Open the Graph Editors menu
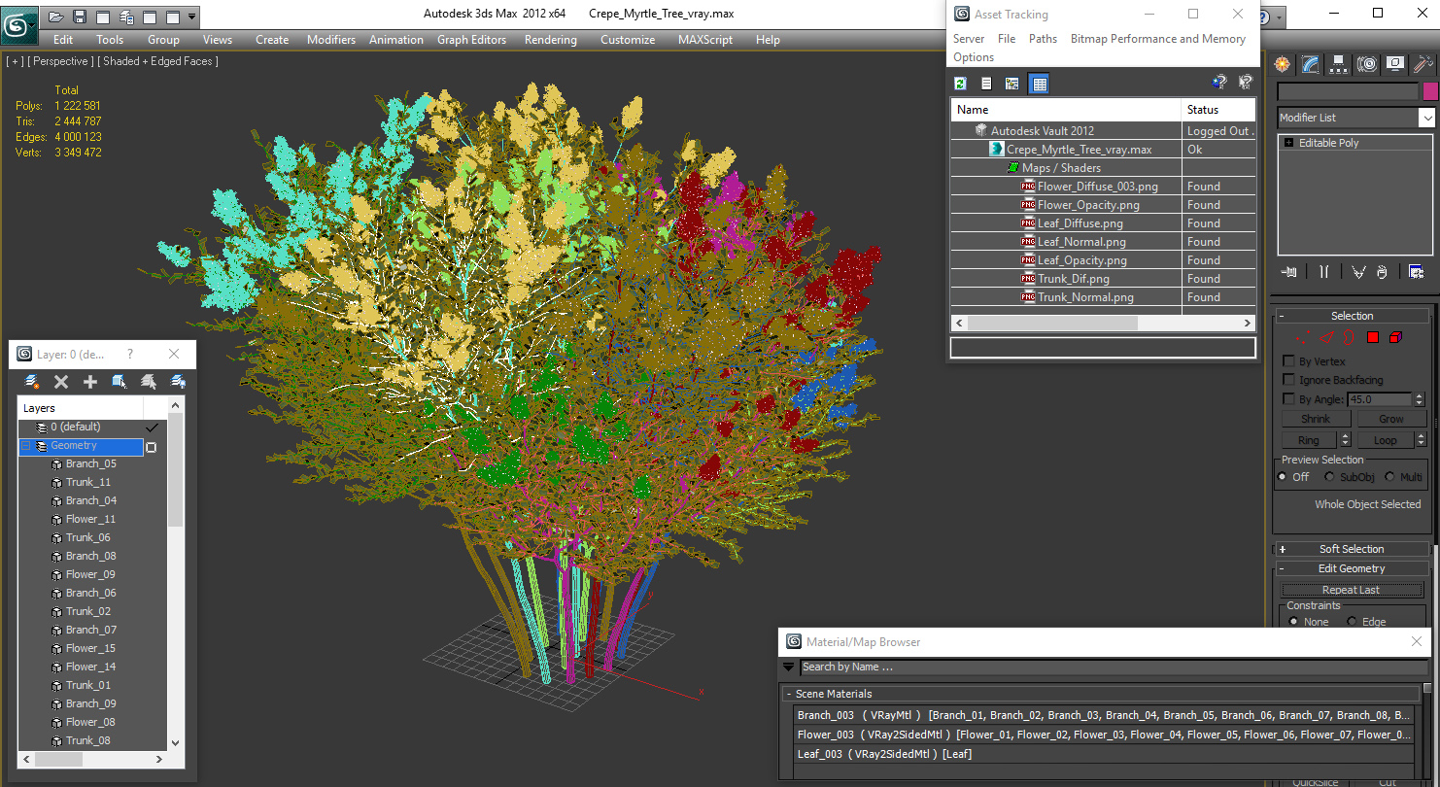1440x787 pixels. click(471, 40)
